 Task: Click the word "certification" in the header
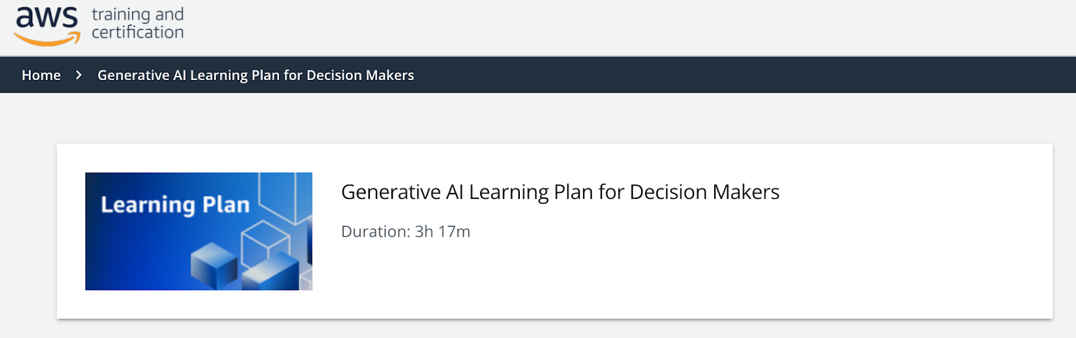click(138, 32)
